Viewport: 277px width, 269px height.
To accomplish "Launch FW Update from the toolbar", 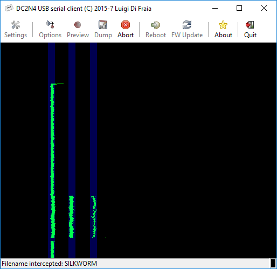I will [187, 29].
